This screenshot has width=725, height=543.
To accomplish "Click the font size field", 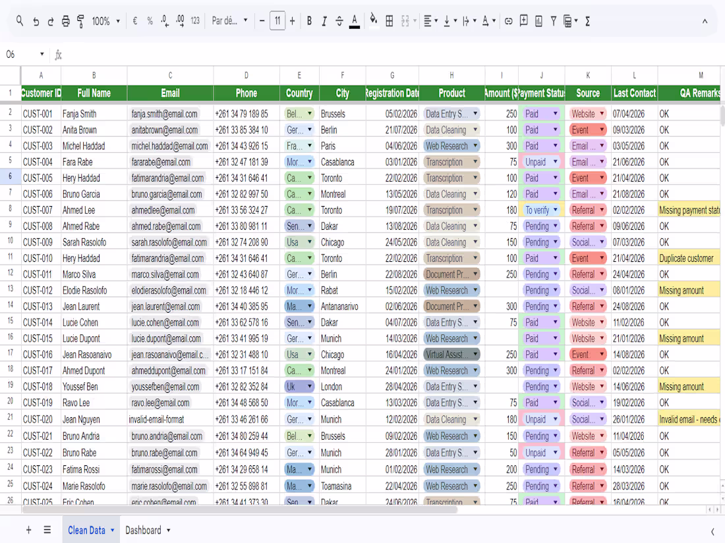I will tap(277, 21).
